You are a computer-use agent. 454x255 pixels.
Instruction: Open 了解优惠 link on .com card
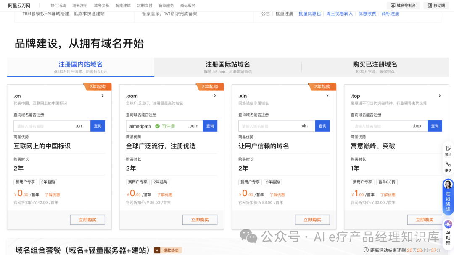point(165,195)
